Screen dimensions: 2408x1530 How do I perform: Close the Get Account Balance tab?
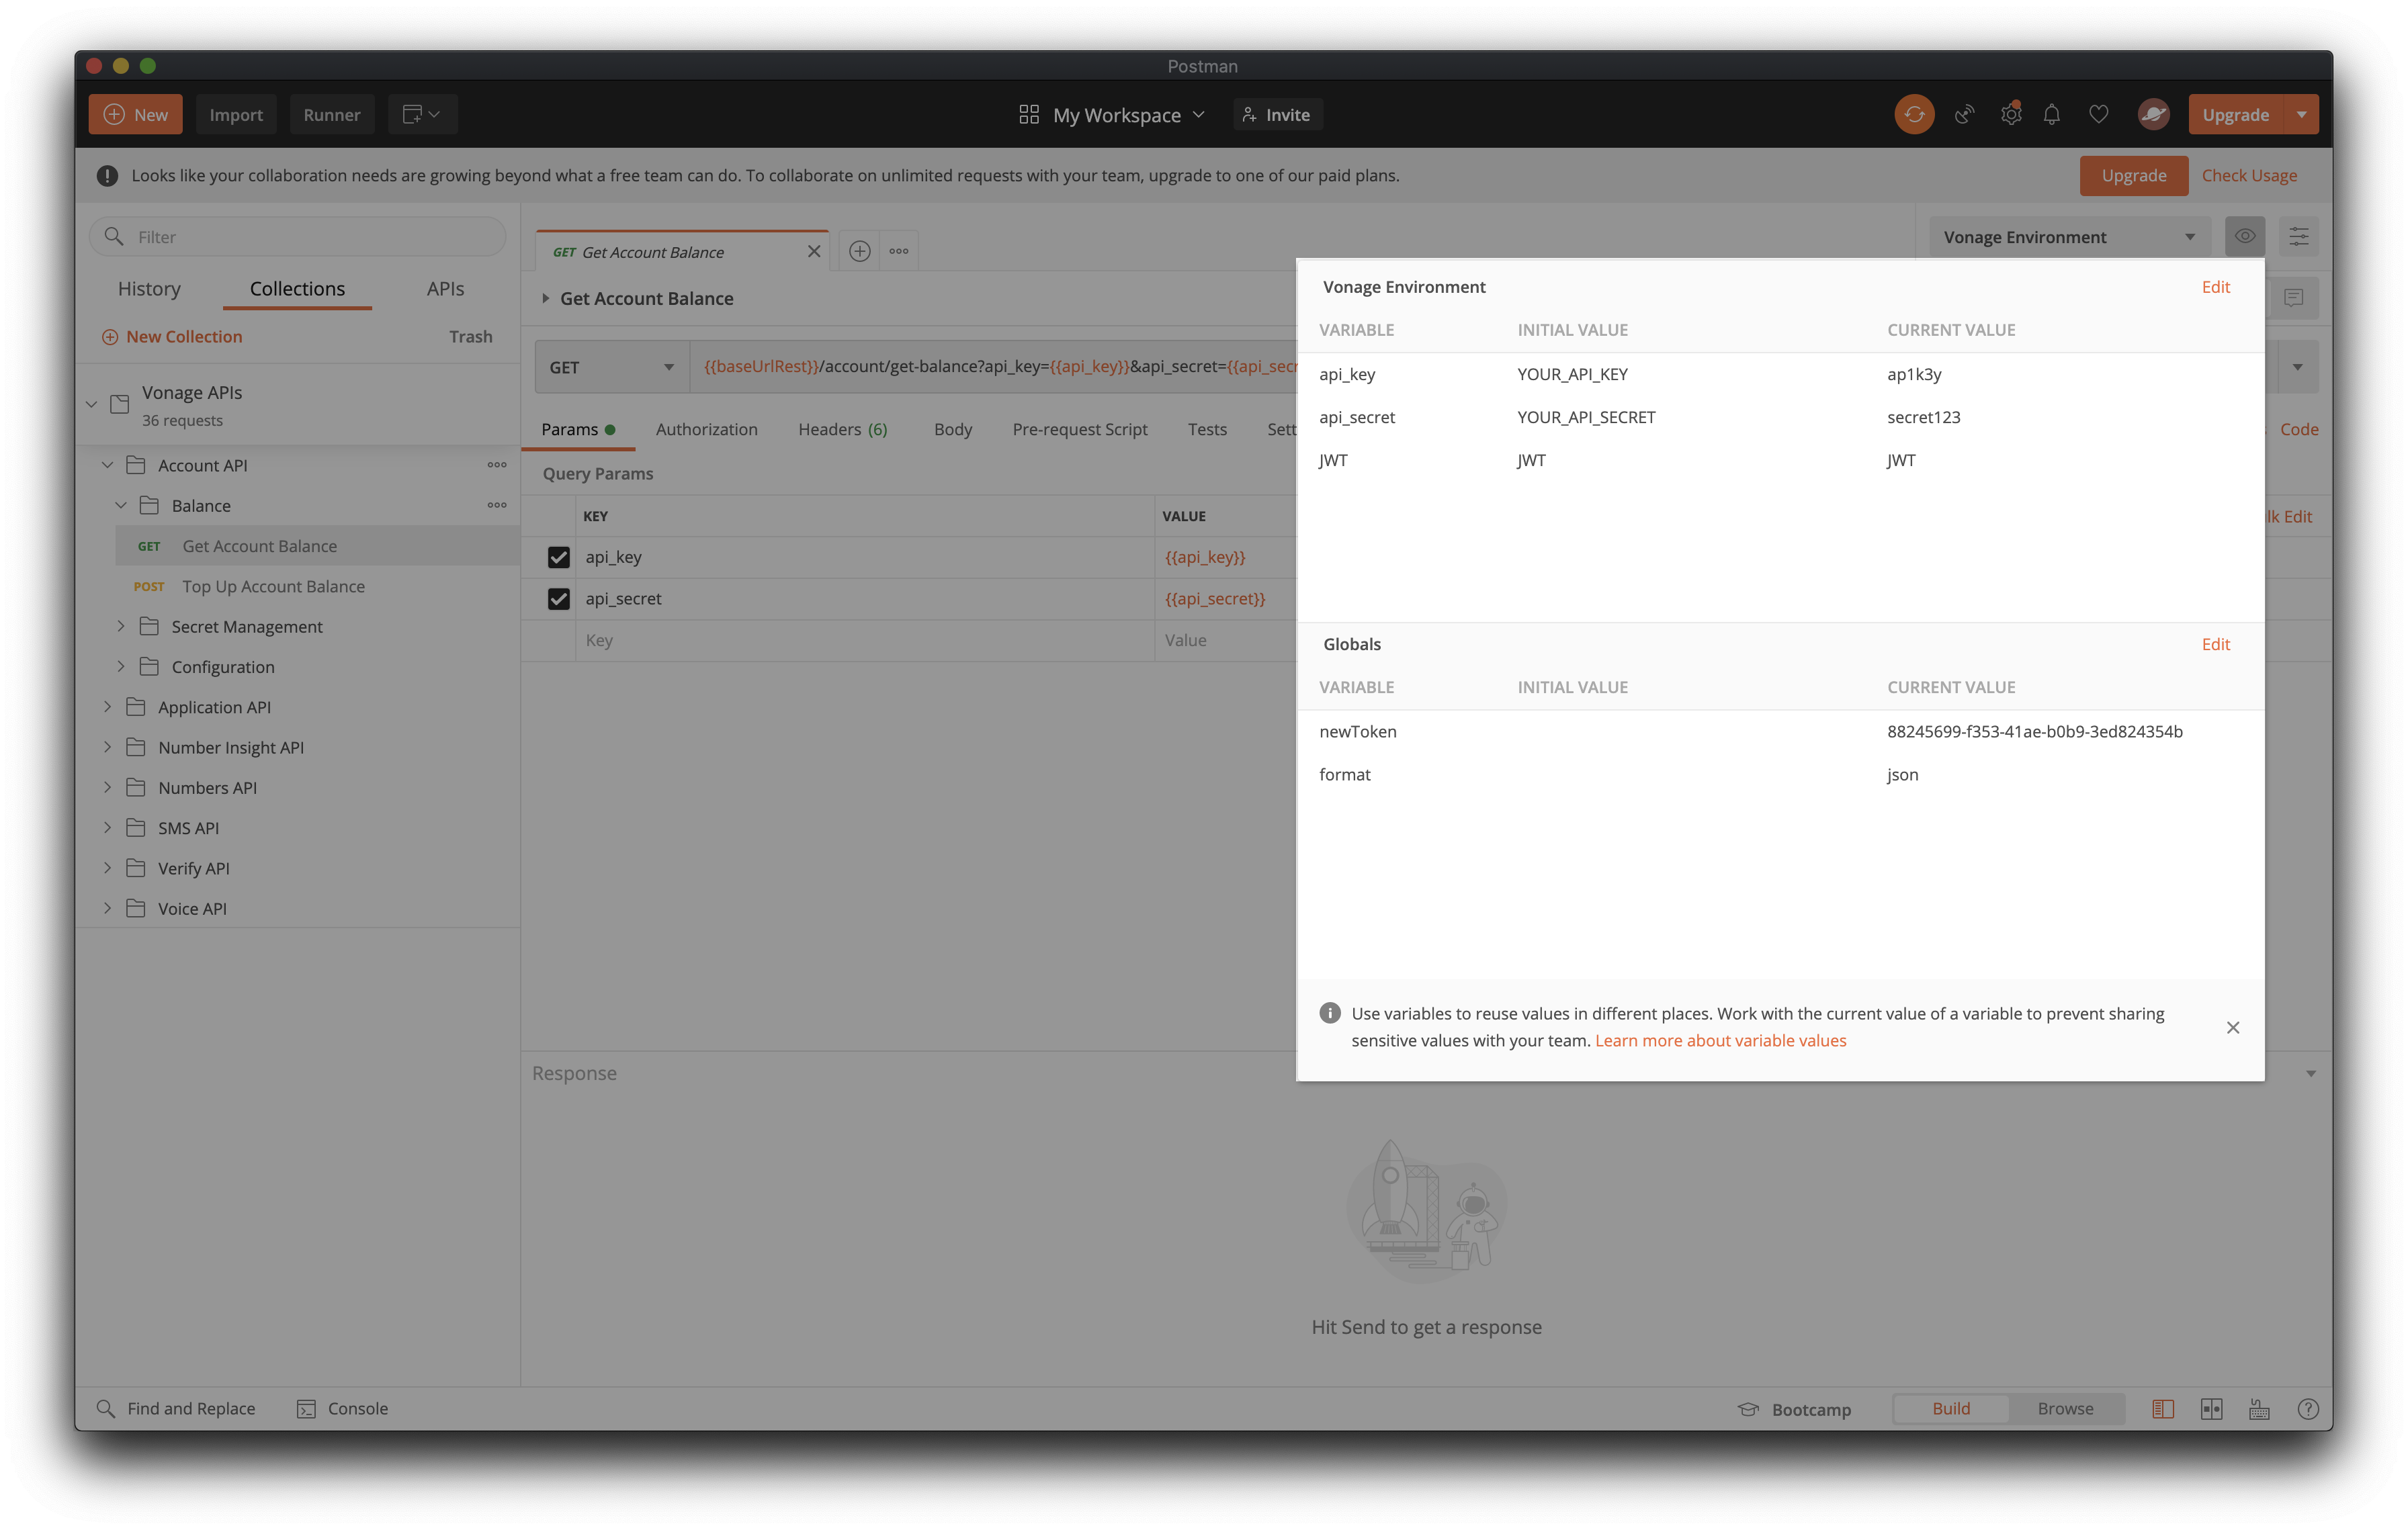(814, 252)
